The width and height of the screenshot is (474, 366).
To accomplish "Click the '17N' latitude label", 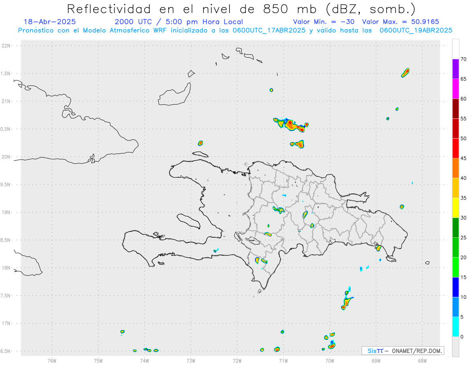I will (x=6, y=323).
